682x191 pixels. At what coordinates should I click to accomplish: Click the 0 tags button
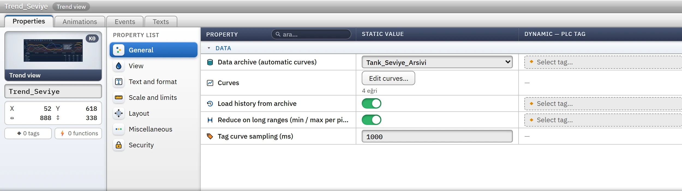[28, 133]
